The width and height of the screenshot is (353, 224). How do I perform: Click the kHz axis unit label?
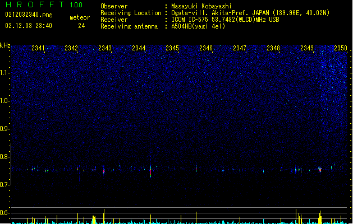[x=5, y=45]
